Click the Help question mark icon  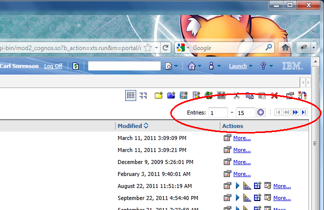263,66
